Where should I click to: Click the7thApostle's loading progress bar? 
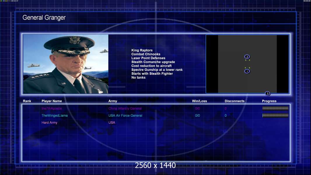[275, 108]
